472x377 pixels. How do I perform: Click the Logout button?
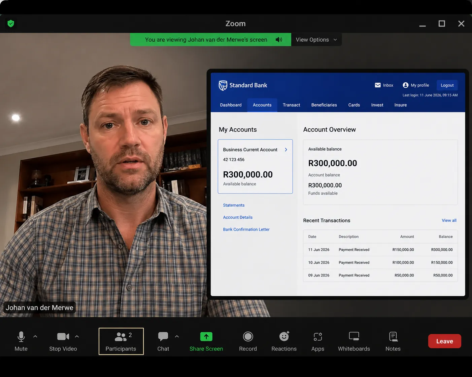pyautogui.click(x=447, y=85)
